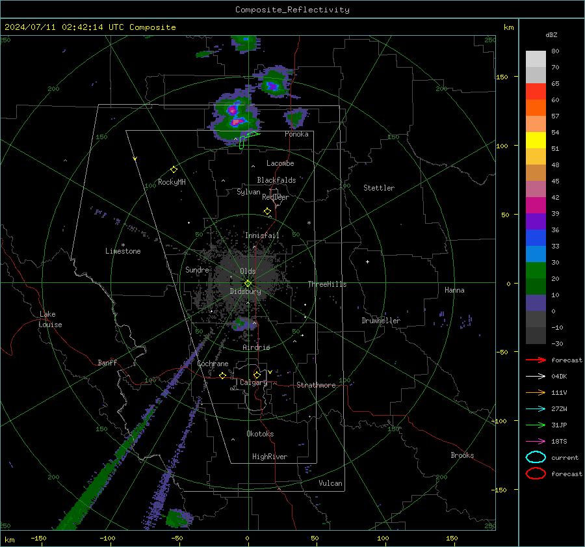Select the Hanna label

point(454,290)
